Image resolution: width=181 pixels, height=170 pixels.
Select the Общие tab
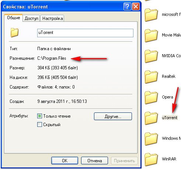(14, 18)
